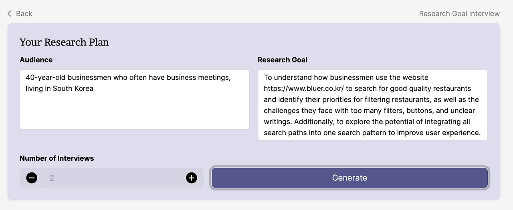
Task: Click the Number of Interviews label
Action: click(57, 158)
